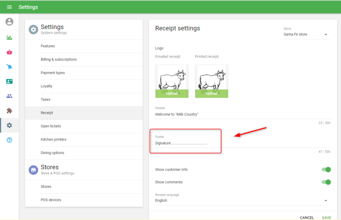Expand the Store dropdown showing Santa Fe store
Screen dimensions: 341x220
[x=306, y=35]
